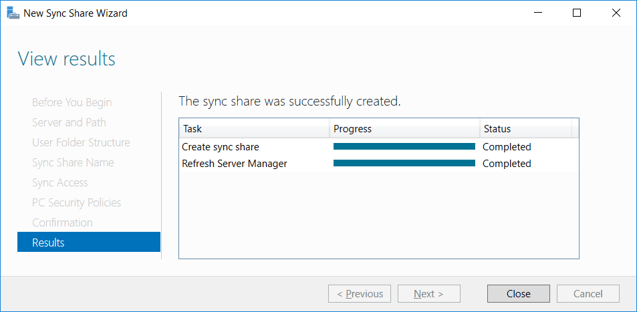Close the wizard with the Close button
The width and height of the screenshot is (637, 312).
pos(519,294)
